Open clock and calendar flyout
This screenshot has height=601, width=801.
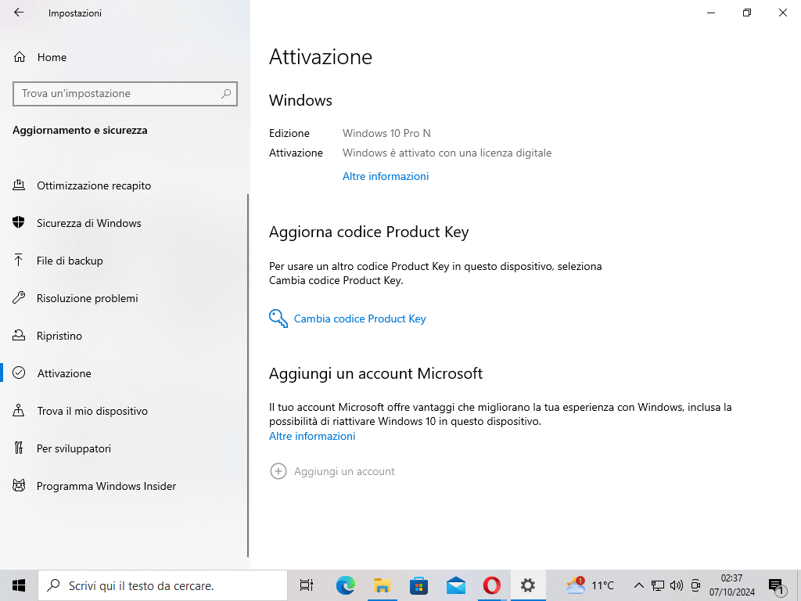[731, 585]
